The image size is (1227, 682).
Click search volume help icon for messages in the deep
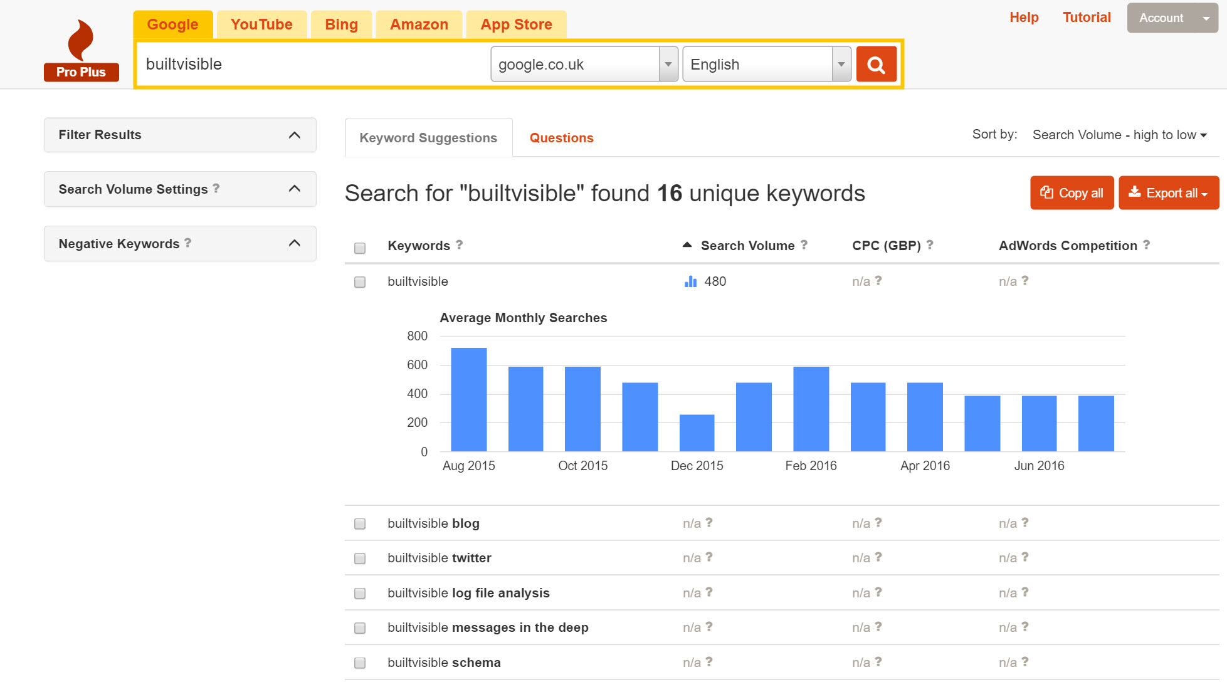[x=709, y=626]
